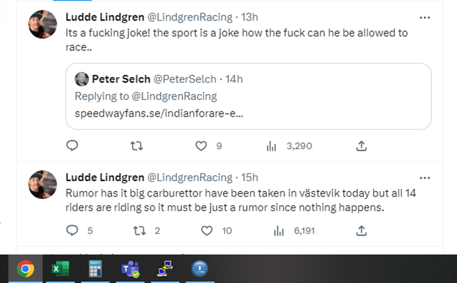Open more options on the 13h tweet
The width and height of the screenshot is (457, 283).
point(425,18)
